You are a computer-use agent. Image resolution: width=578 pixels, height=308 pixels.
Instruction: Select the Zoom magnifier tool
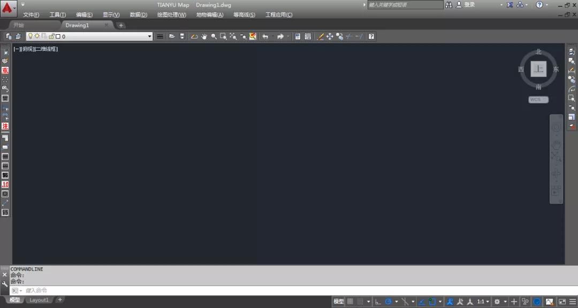214,36
